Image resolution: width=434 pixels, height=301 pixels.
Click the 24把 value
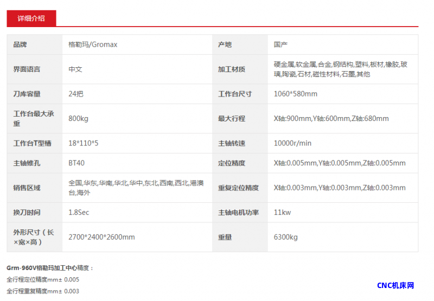coord(76,94)
